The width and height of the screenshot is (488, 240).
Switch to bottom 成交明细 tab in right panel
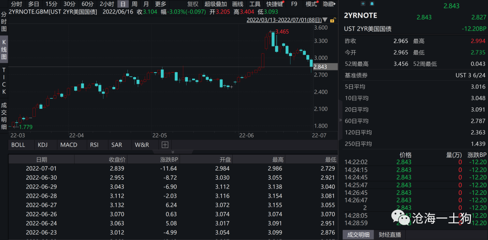[358, 235]
